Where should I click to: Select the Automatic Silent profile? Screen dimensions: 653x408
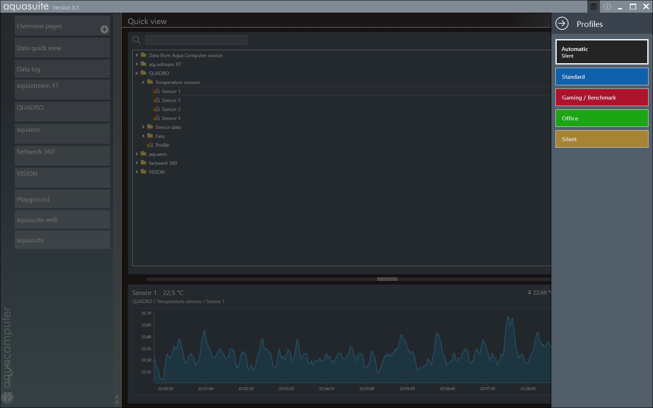(x=602, y=52)
